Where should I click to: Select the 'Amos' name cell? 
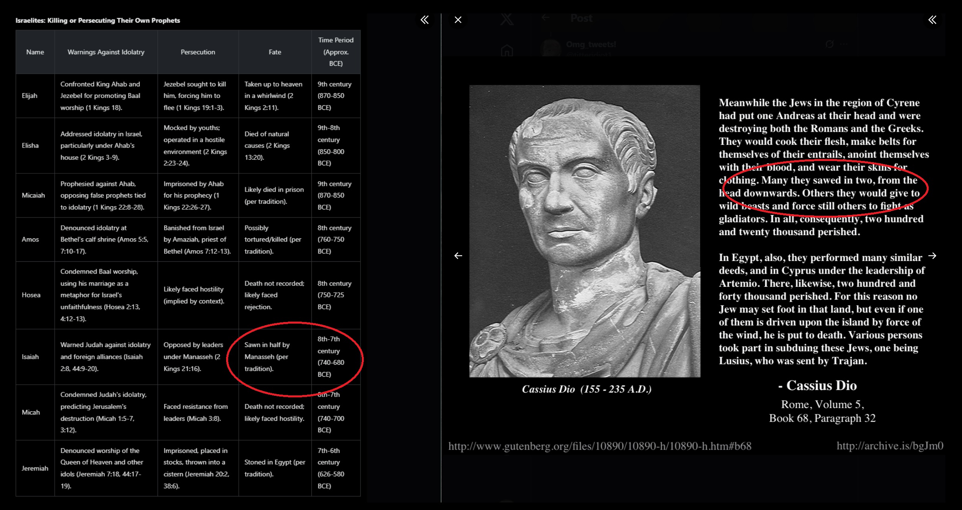(35, 239)
